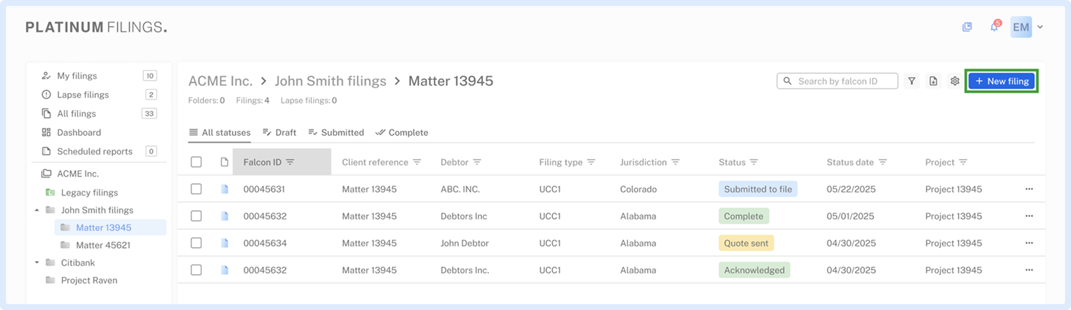The height and width of the screenshot is (310, 1071).
Task: Click the Acknowledged status badge
Action: coord(754,270)
